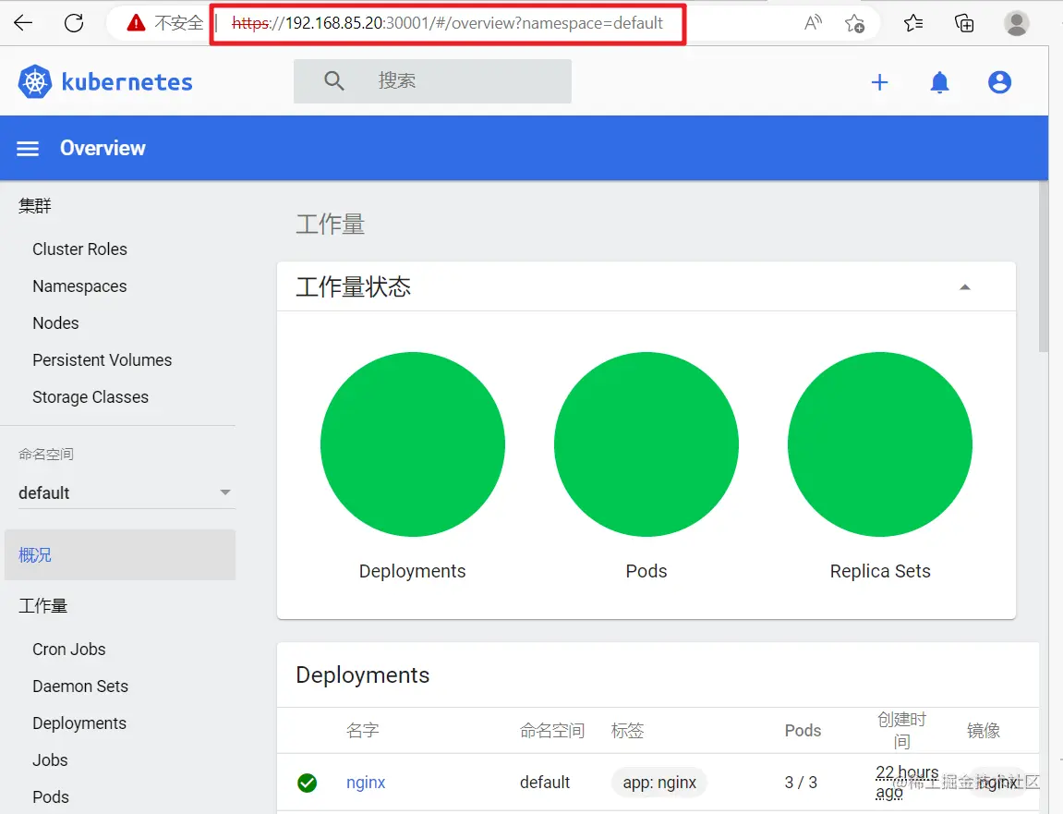The width and height of the screenshot is (1063, 814).
Task: Click the 3 / 3 pods cell
Action: tap(801, 783)
